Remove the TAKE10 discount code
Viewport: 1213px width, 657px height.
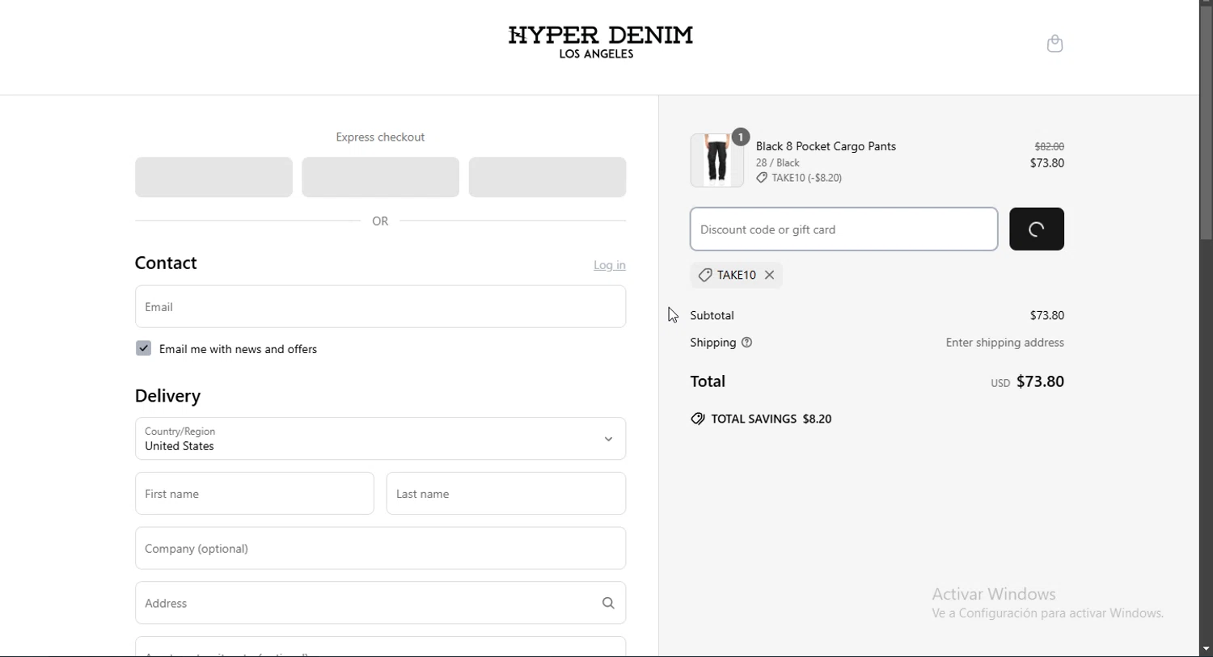coord(770,276)
